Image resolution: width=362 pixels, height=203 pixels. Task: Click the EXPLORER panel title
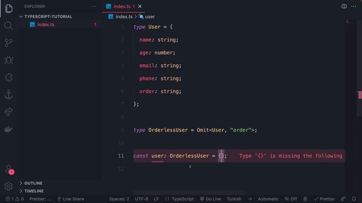tap(35, 6)
